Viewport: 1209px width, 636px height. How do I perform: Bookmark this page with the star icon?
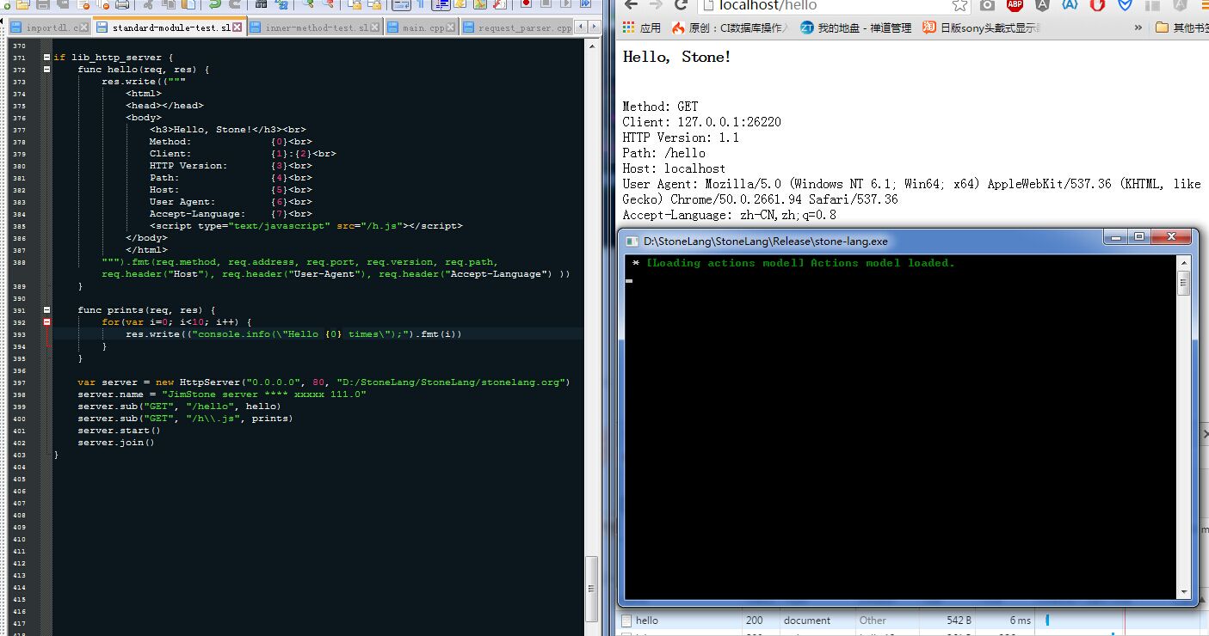(x=959, y=5)
